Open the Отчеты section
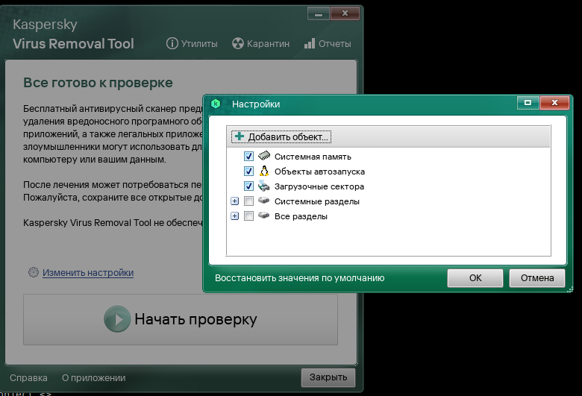Screen dimensions: 582x396 pos(328,44)
